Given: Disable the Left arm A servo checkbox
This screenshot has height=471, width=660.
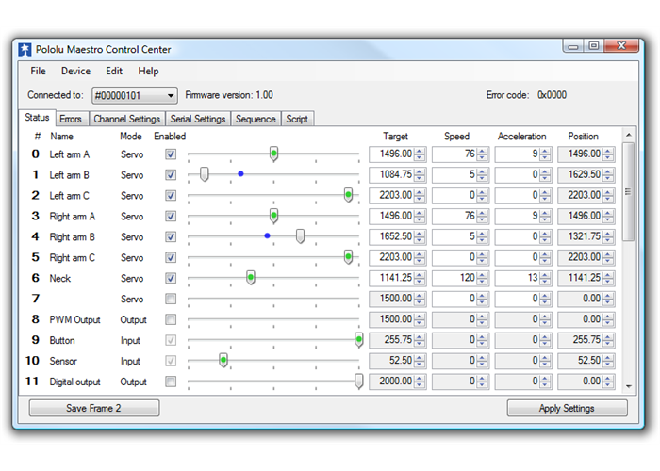Looking at the screenshot, I should point(171,154).
